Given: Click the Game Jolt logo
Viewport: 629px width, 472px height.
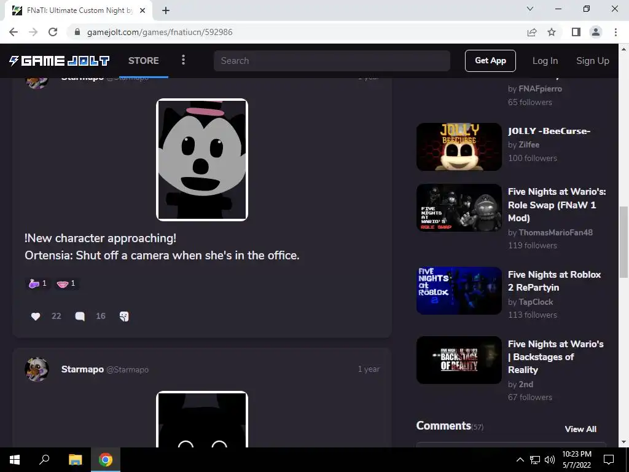Looking at the screenshot, I should [60, 61].
